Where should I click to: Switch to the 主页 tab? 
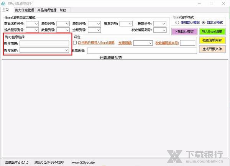click(6, 10)
